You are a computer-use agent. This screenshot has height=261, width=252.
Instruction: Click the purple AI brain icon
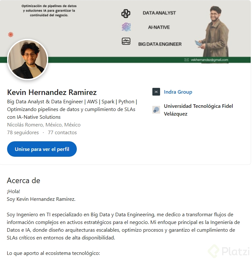click(x=126, y=27)
